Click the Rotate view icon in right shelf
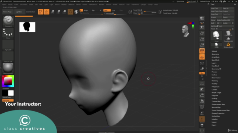Image resolution: width=238 pixels, height=133 pixels. point(202,101)
